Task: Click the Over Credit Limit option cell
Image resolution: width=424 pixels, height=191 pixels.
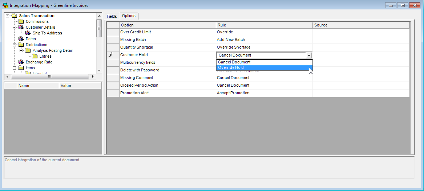Action: [x=167, y=32]
